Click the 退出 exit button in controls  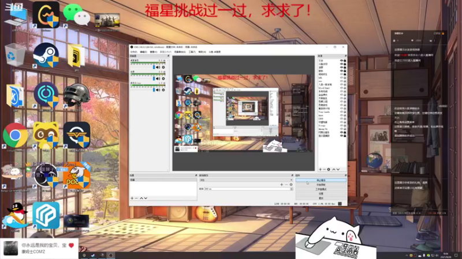(x=321, y=198)
